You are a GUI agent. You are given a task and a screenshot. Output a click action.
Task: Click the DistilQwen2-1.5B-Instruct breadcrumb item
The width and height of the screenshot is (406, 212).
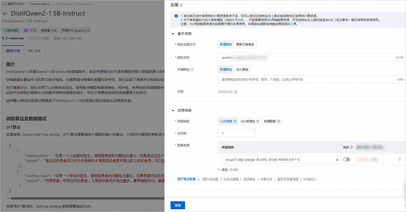[x=74, y=4]
